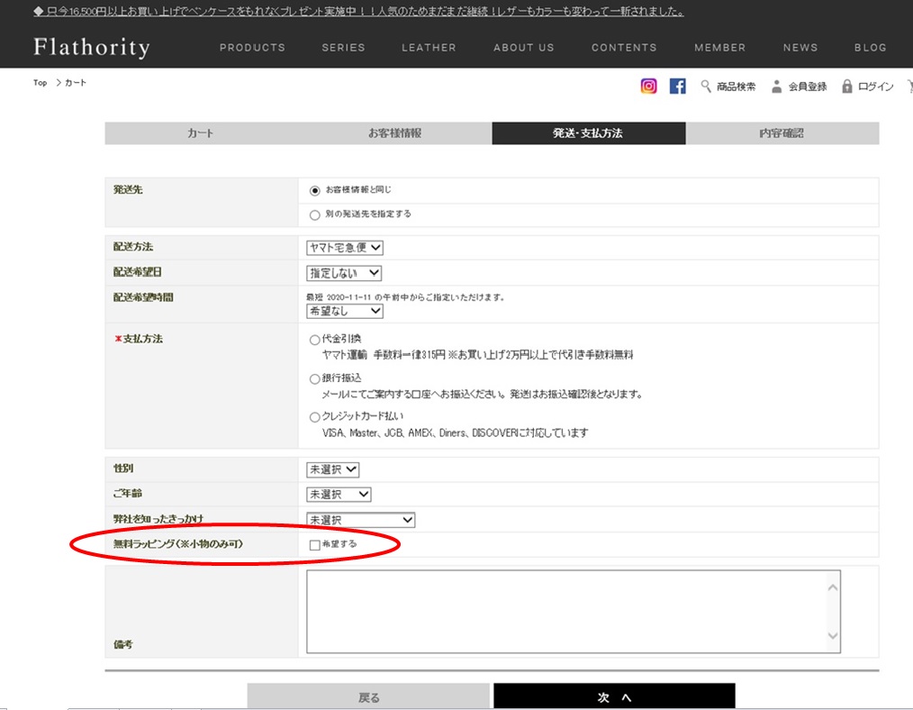The width and height of the screenshot is (913, 710).
Task: Go to the LEATHER menu item
Action: (429, 48)
